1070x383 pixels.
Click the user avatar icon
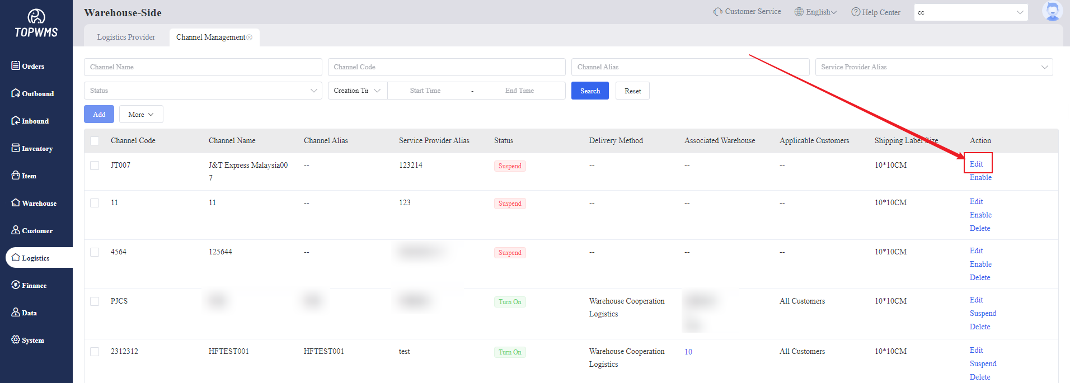click(x=1052, y=11)
